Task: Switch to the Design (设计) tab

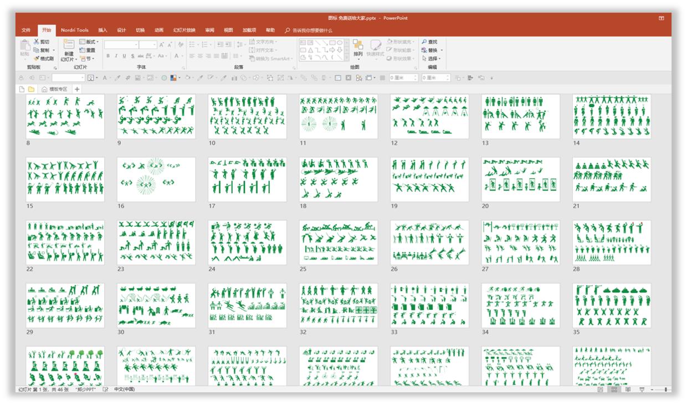Action: tap(121, 30)
